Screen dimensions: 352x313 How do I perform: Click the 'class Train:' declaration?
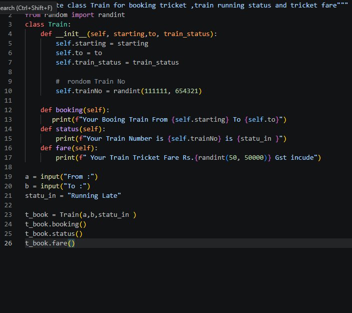[x=48, y=24]
